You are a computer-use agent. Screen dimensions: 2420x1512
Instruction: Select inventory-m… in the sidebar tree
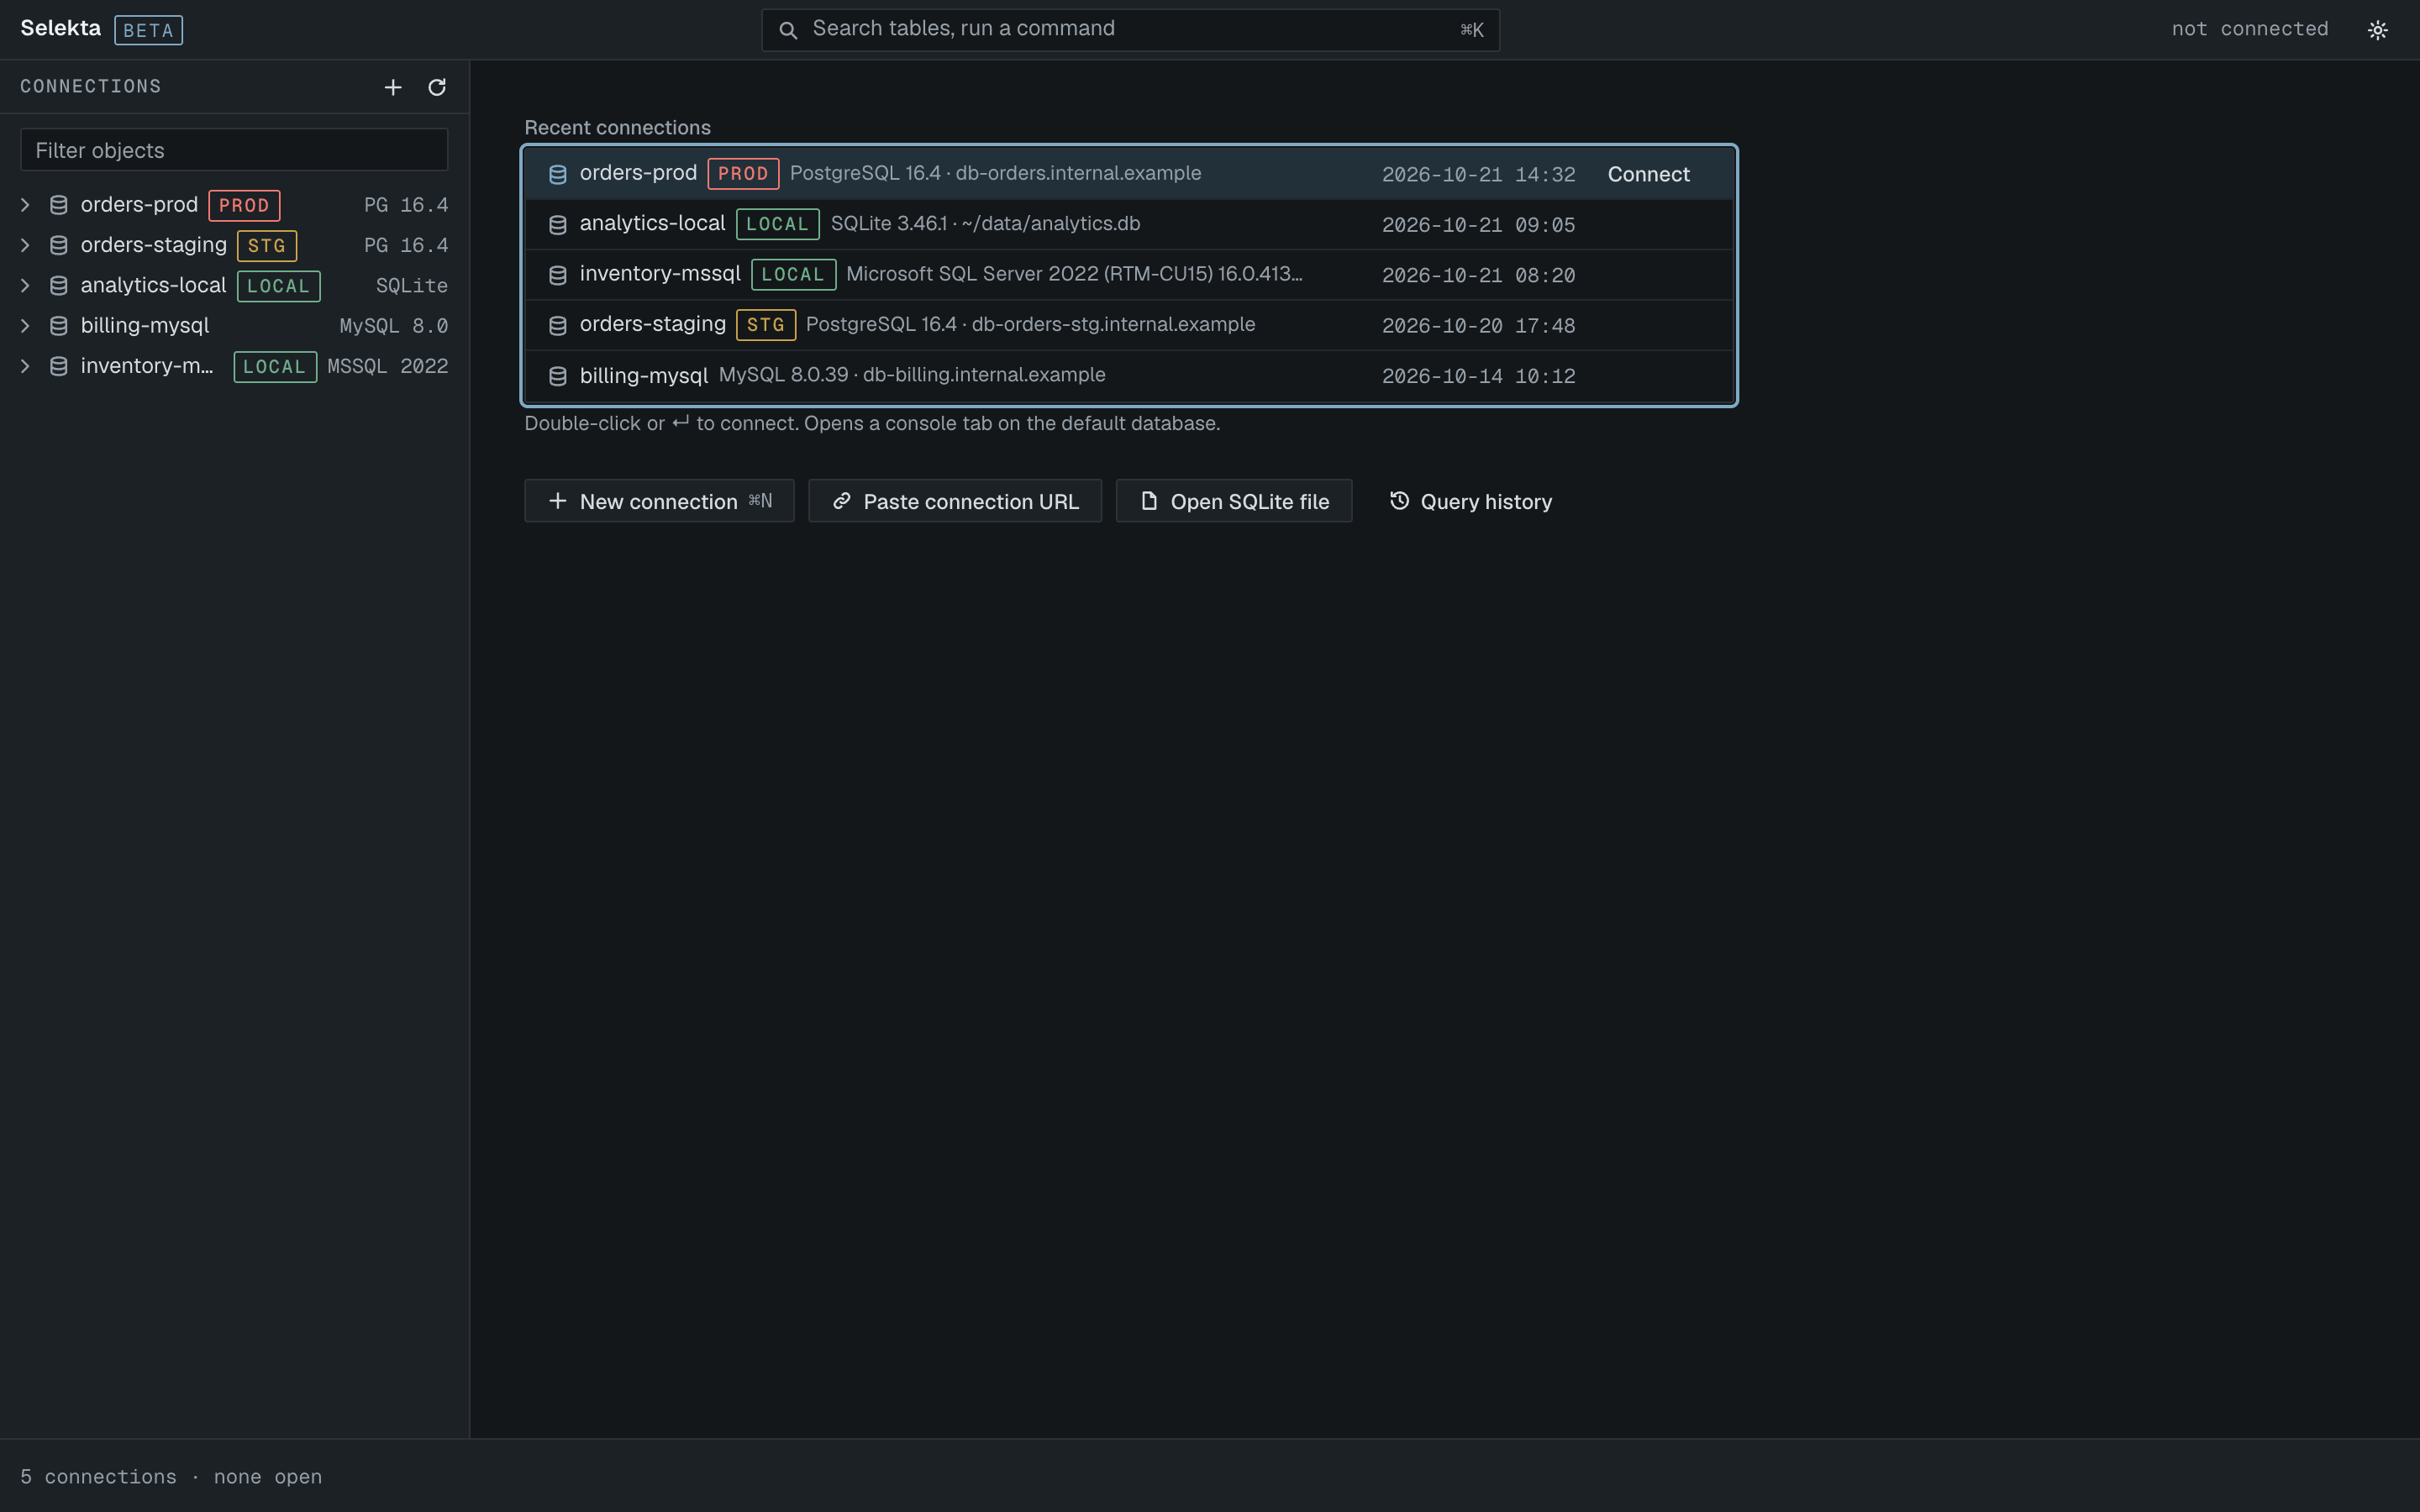[147, 366]
